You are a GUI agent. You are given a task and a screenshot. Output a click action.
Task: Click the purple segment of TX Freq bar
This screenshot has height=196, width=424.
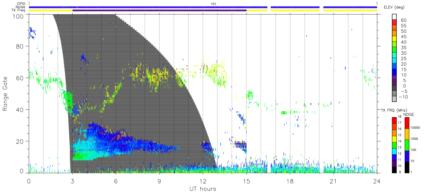160,10
